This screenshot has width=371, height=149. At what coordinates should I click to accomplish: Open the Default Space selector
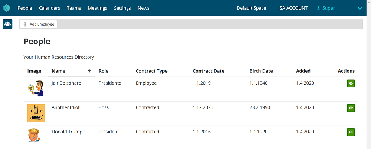(x=251, y=8)
